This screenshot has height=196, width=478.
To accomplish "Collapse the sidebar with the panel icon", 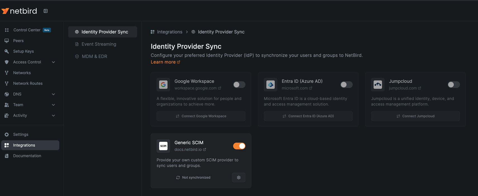I will point(46,11).
